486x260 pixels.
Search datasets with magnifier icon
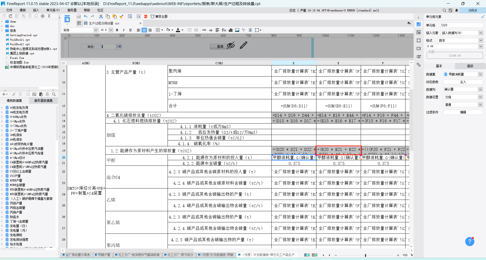click(x=54, y=94)
